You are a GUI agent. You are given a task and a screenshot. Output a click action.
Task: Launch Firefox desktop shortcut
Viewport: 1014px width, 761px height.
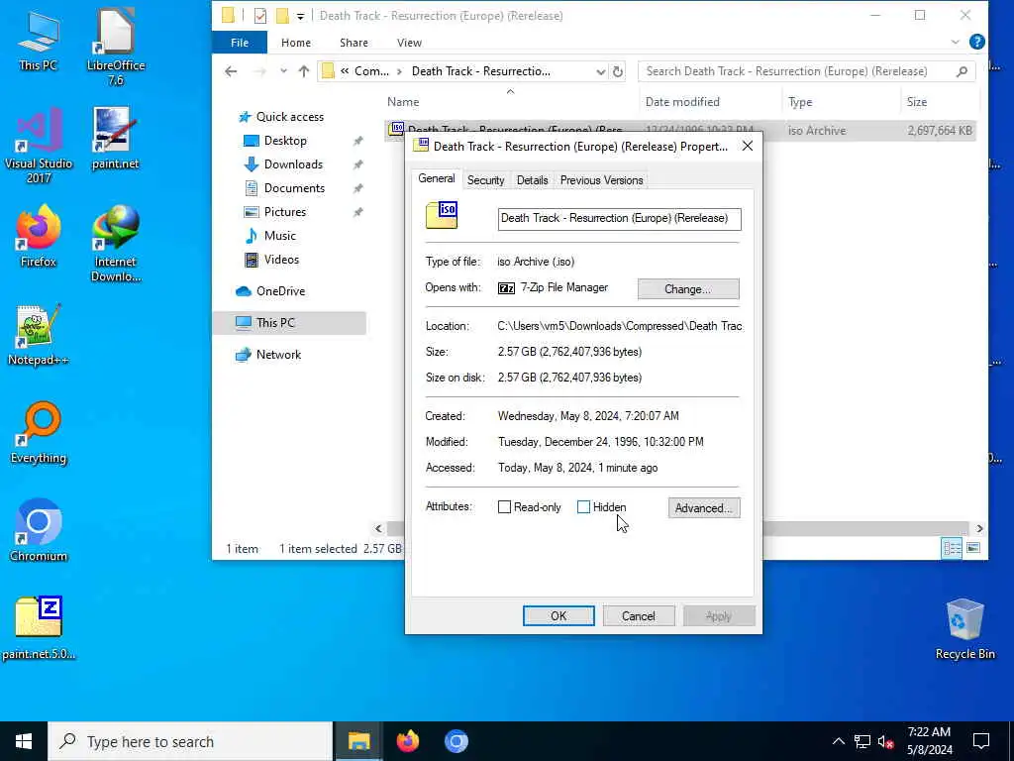coord(39,236)
